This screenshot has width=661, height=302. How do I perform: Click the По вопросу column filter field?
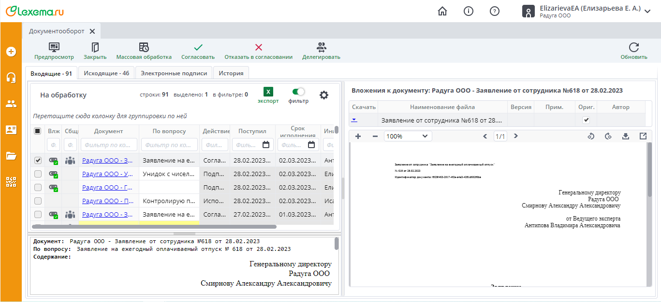click(169, 145)
